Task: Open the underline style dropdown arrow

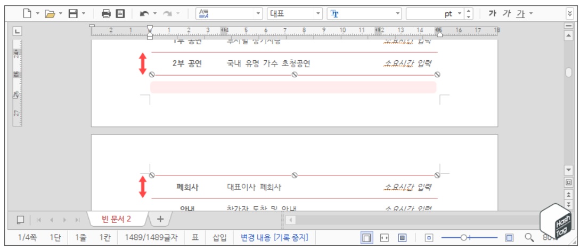Action: 531,14
